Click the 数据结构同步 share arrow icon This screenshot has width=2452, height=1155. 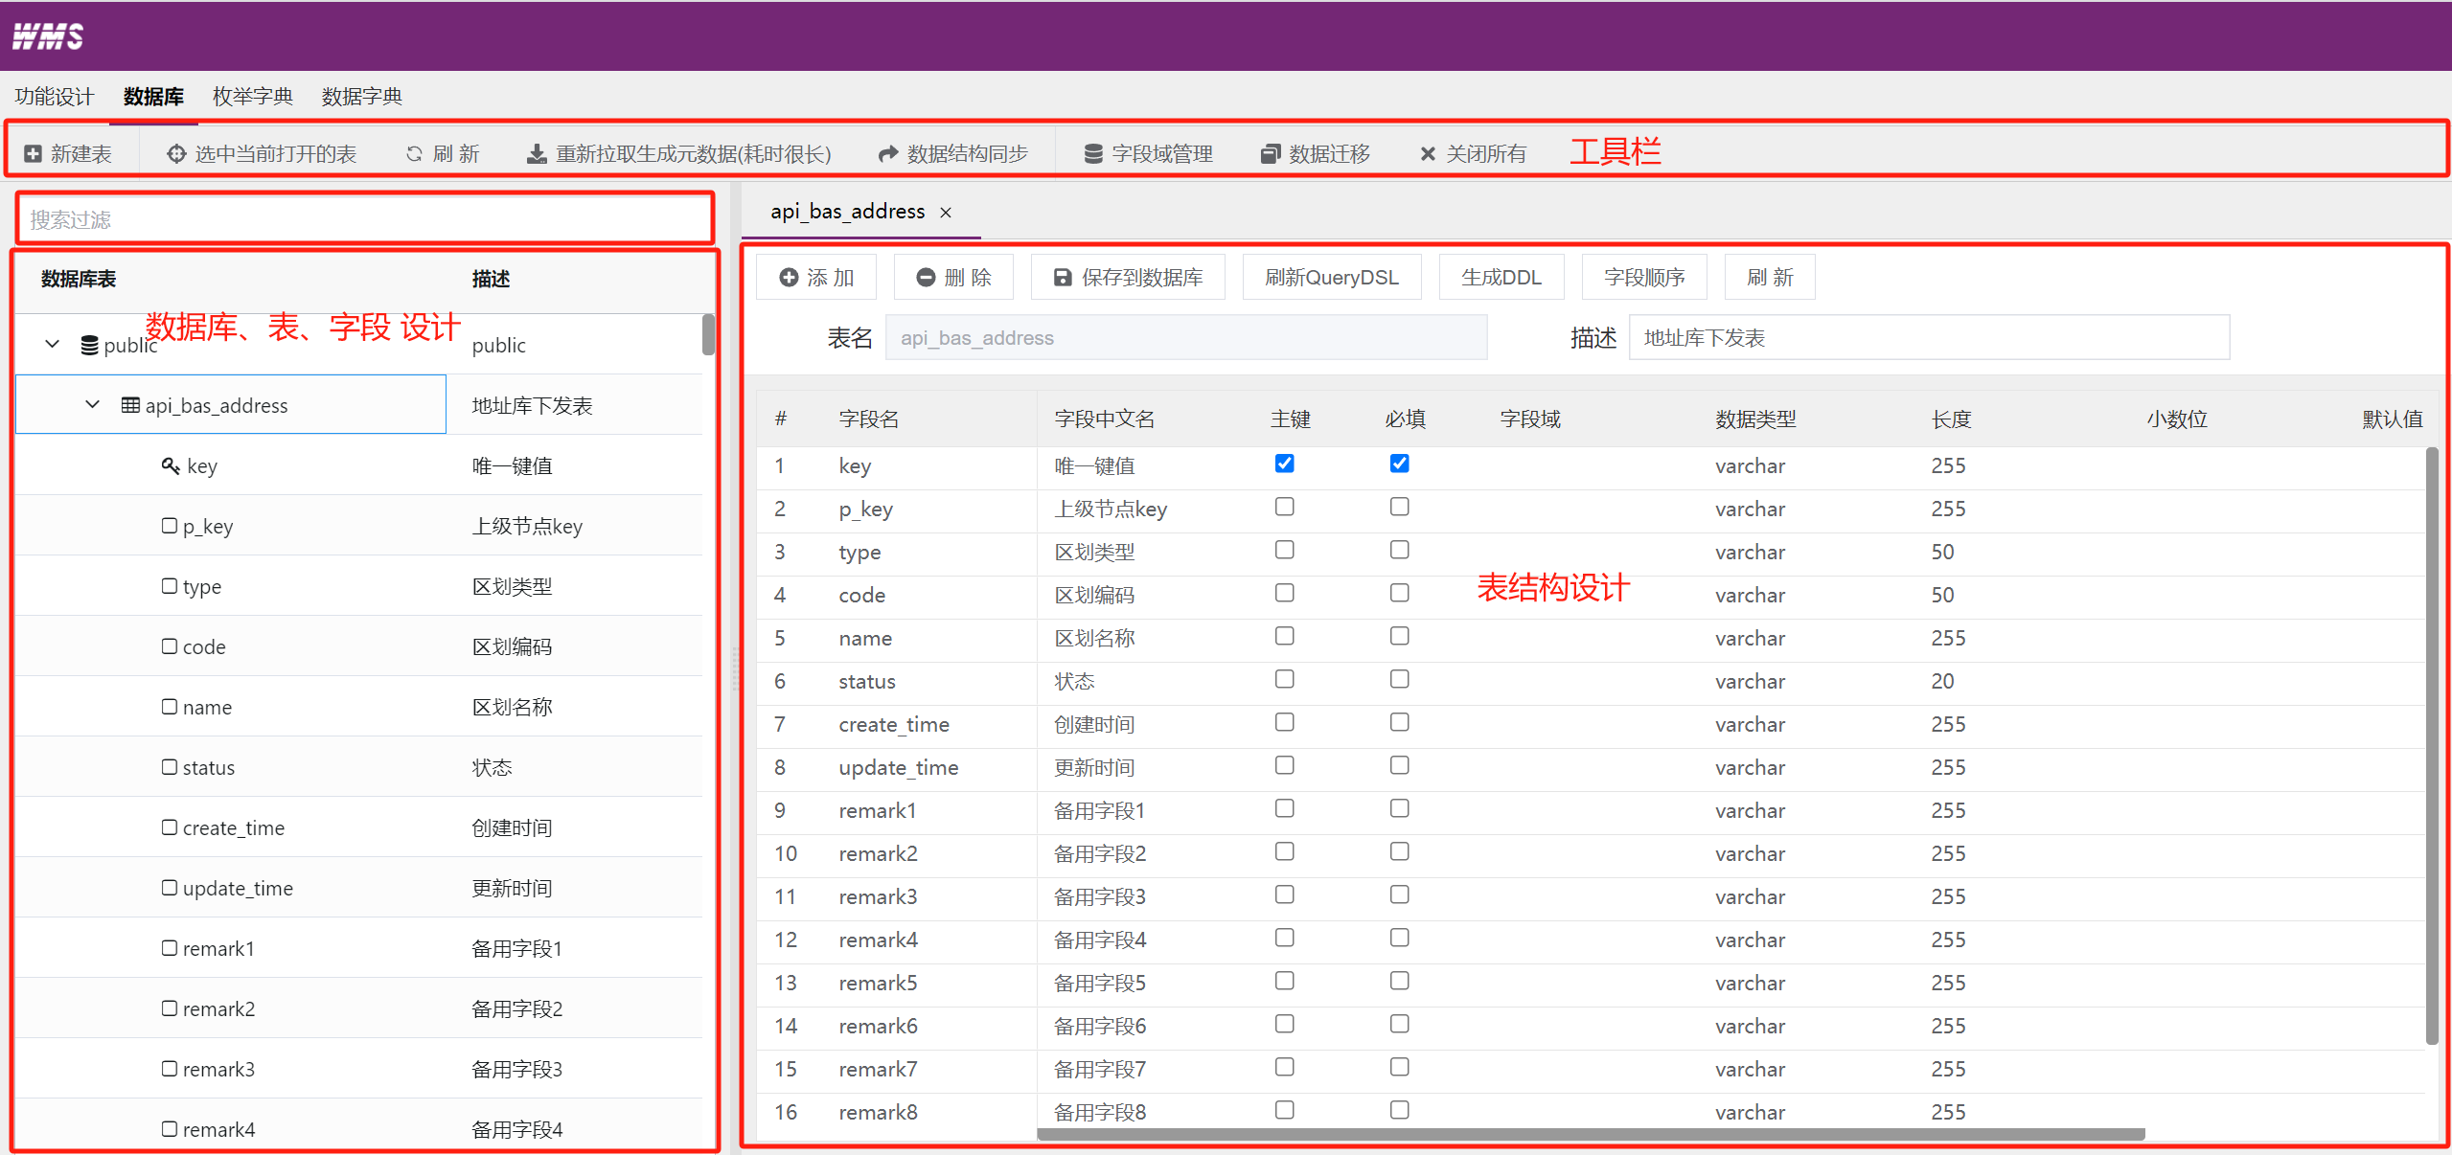point(888,153)
